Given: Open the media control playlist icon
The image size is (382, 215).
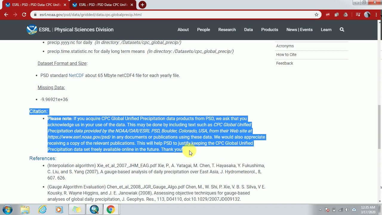Looking at the screenshot, I should click(358, 15).
